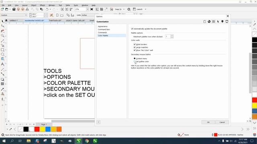Click the Save disk icon
The height and width of the screenshot is (144, 257).
pos(14,9)
